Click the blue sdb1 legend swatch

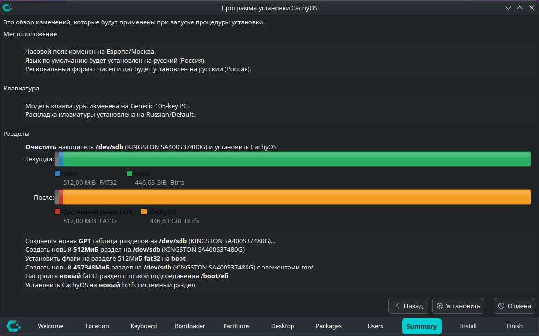pyautogui.click(x=57, y=174)
